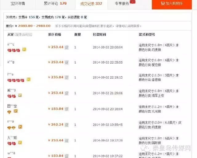Click buyer name 因**空
197x158 pixels.
click(x=12, y=106)
